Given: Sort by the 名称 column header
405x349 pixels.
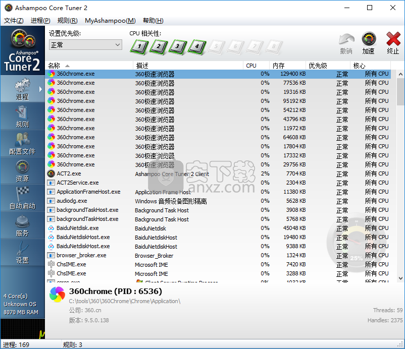Looking at the screenshot, I should tap(89, 66).
